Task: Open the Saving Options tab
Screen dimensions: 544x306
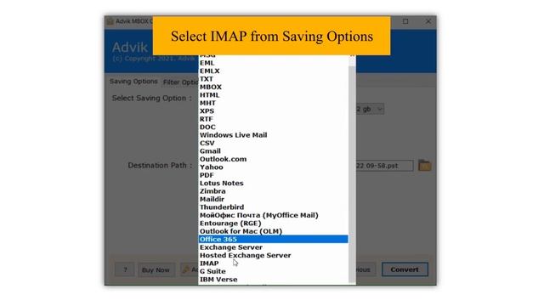Action: [x=133, y=82]
